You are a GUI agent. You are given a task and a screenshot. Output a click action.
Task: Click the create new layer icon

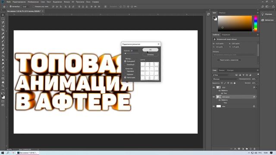click(251, 149)
